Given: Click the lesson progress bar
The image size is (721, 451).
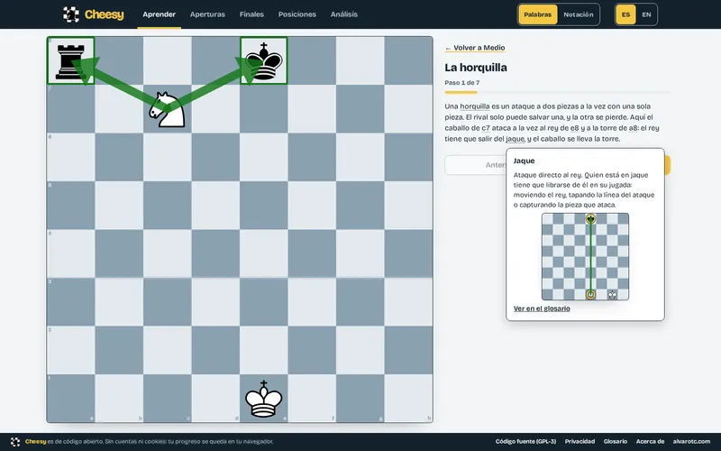Looking at the screenshot, I should 557,93.
